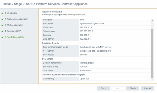Select site name value vGnosis
This screenshot has width=157, height=93.
click(83, 67)
